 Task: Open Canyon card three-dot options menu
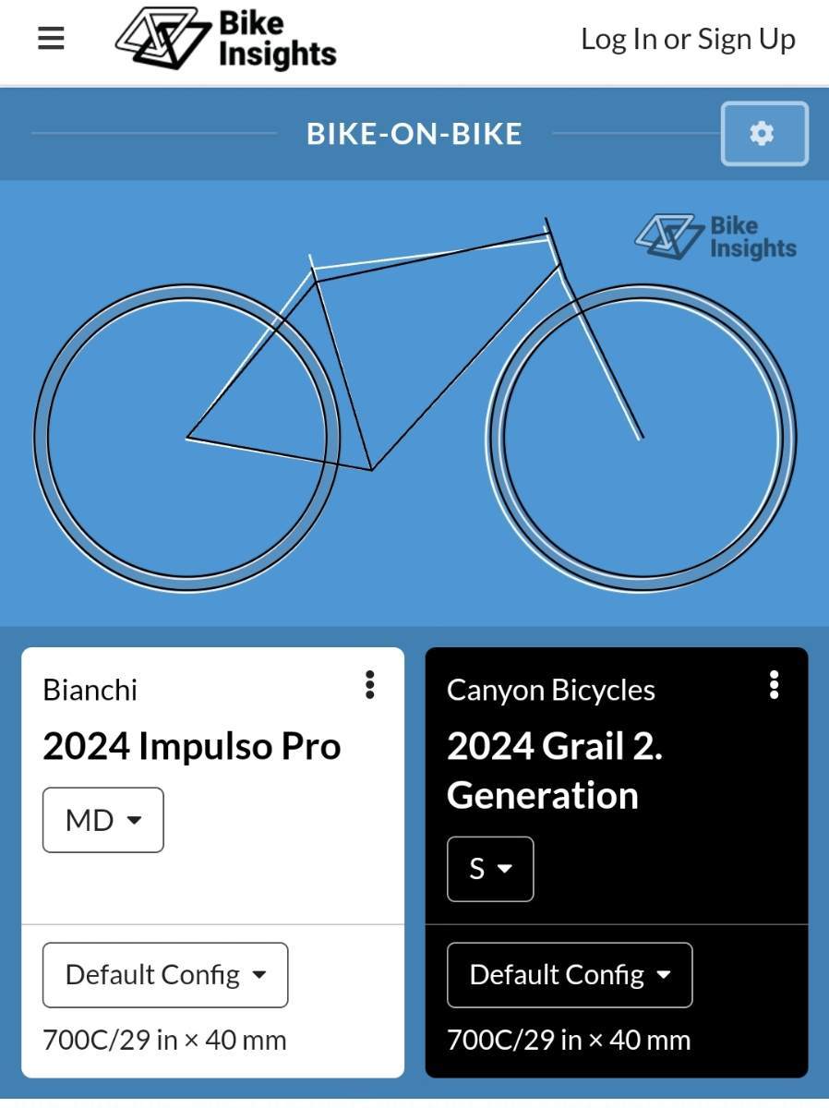pos(774,685)
